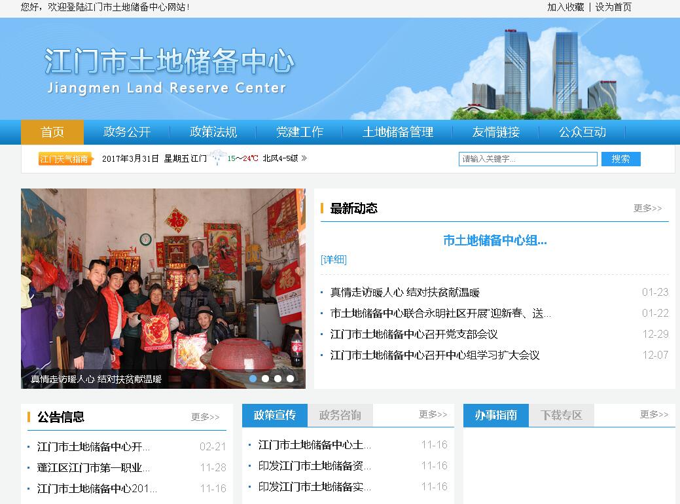The image size is (680, 504).
Task: Click date 12-07 in news list
Action: (x=655, y=355)
